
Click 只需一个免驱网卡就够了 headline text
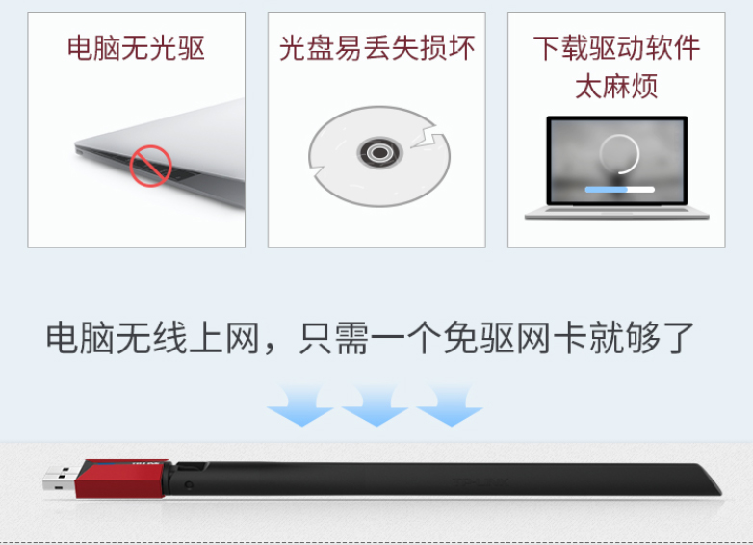click(x=496, y=338)
